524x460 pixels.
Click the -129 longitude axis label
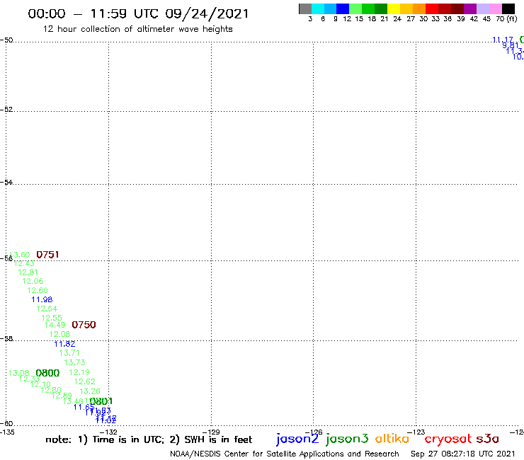coord(212,432)
